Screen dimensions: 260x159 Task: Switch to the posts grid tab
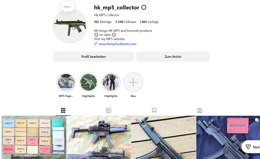coord(63,110)
